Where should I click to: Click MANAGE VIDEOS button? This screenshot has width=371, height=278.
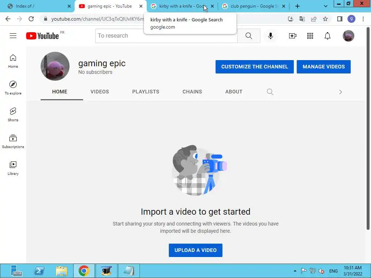(x=324, y=67)
